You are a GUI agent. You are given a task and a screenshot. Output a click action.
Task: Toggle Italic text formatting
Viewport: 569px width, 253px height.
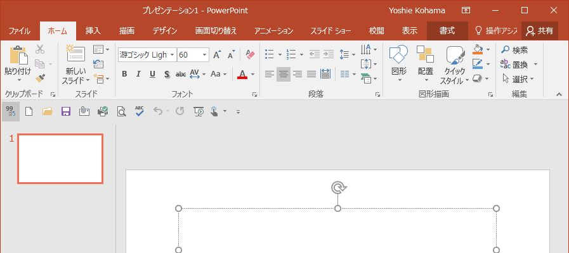(138, 74)
